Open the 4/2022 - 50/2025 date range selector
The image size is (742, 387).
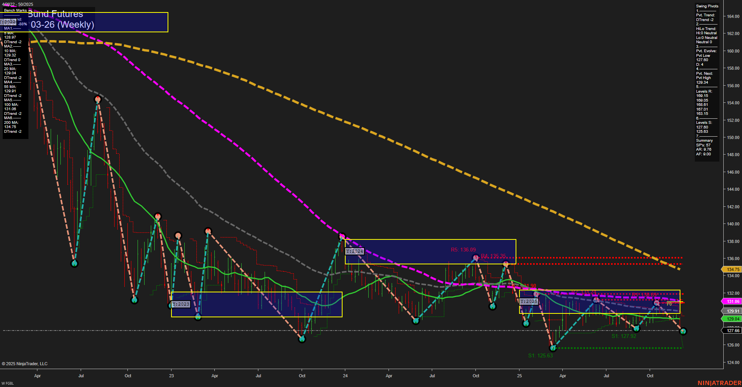point(18,4)
